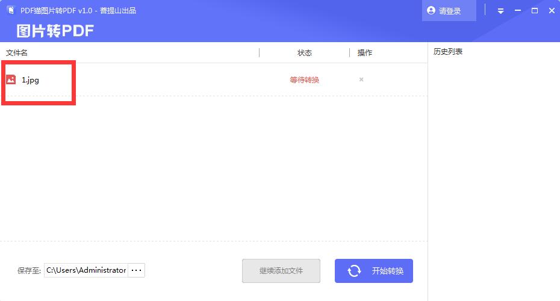Open the 历史列表 history panel header
This screenshot has height=301, width=560.
(x=448, y=52)
